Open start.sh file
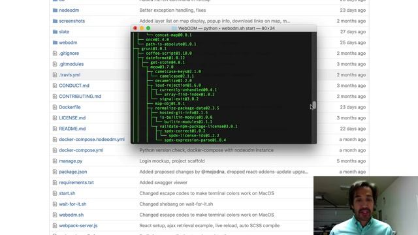This screenshot has width=418, height=235. [x=67, y=193]
